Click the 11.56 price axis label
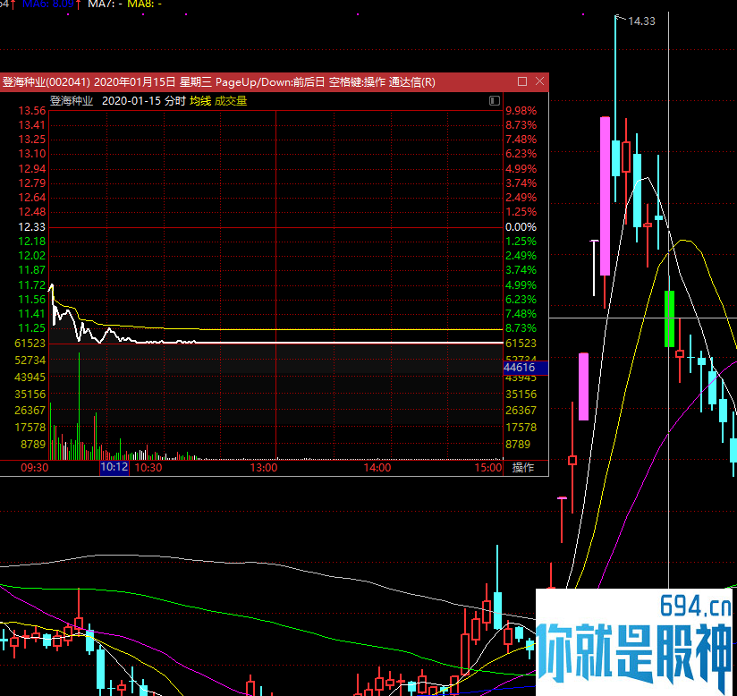 tap(32, 300)
